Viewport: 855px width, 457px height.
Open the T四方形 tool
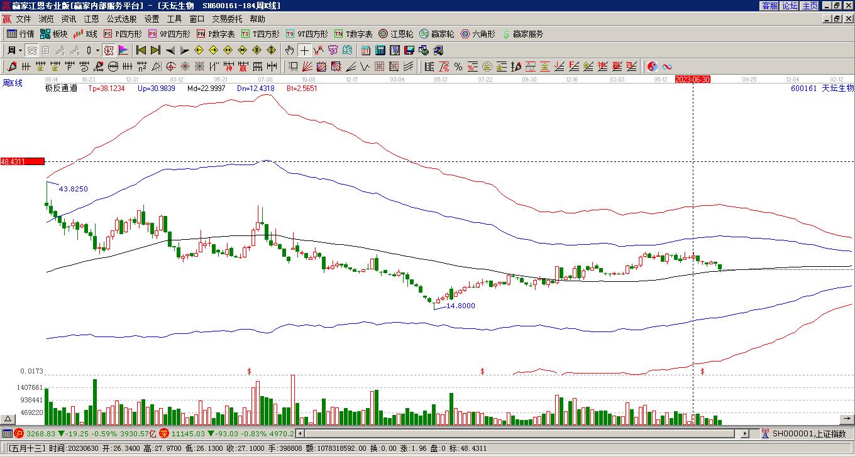coord(260,34)
